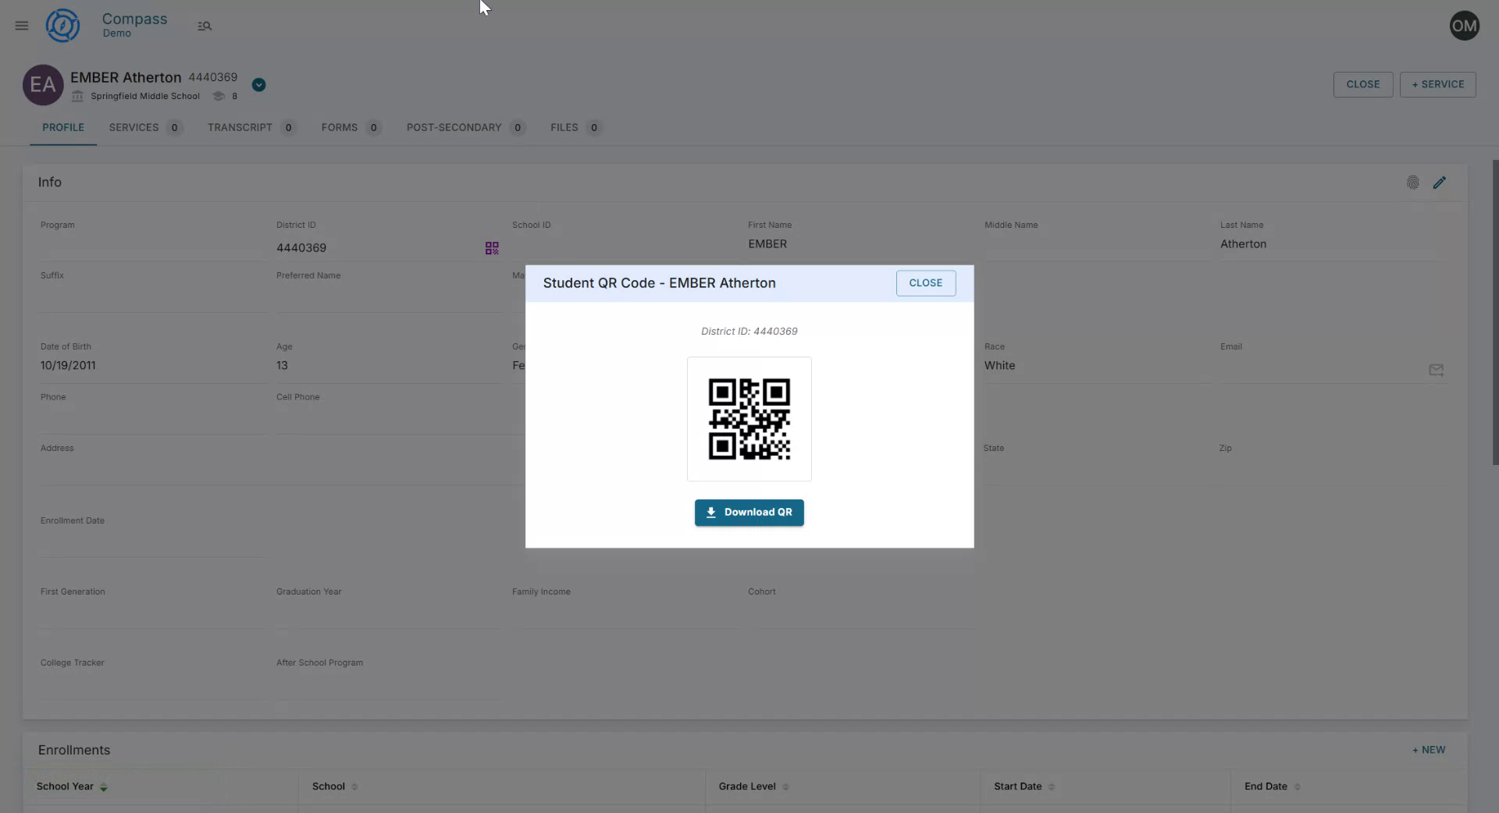Select the pencil icon to edit Info

1440,182
